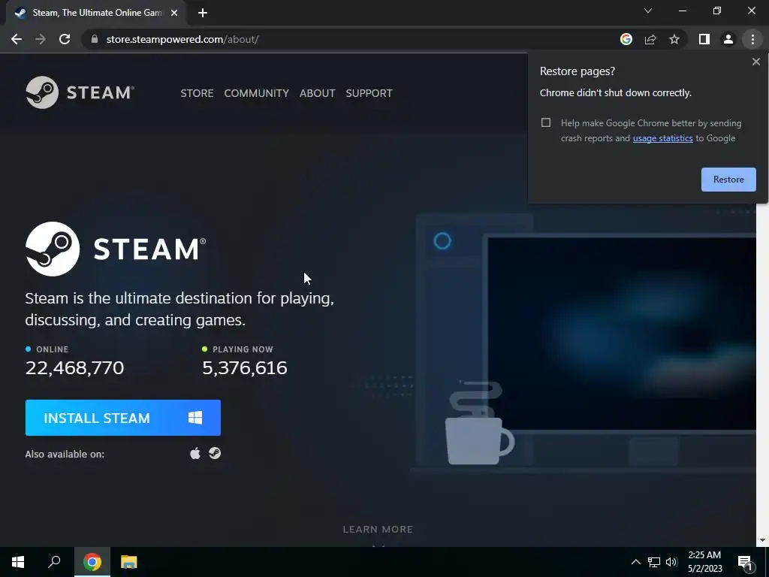Go back to the previous page

click(17, 39)
